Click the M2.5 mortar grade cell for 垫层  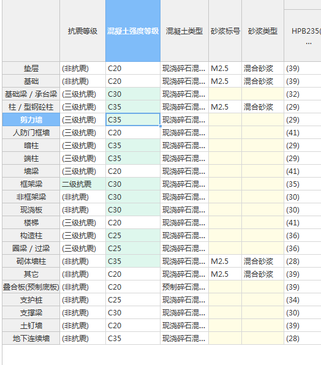(225, 69)
